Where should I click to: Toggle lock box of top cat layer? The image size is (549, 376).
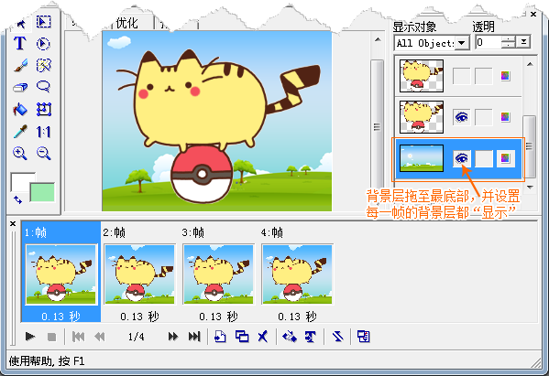coord(484,76)
